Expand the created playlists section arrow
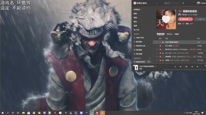206x115 pixels. (x=141, y=58)
